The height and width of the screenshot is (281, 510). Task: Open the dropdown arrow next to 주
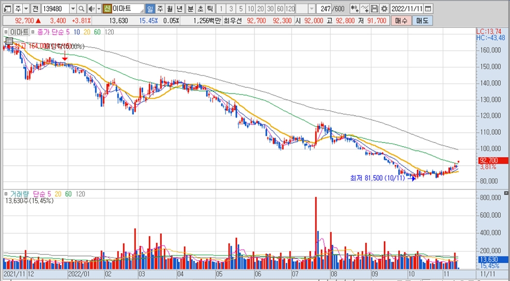click(26, 9)
